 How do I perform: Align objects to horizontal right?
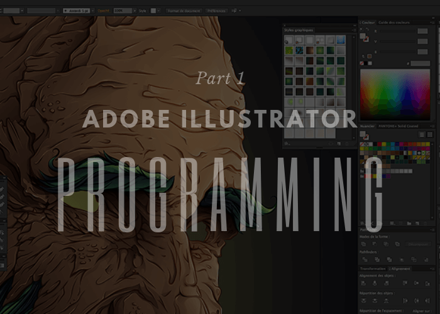tap(387, 283)
